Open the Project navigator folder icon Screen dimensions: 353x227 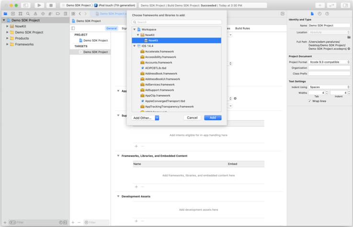(5, 14)
